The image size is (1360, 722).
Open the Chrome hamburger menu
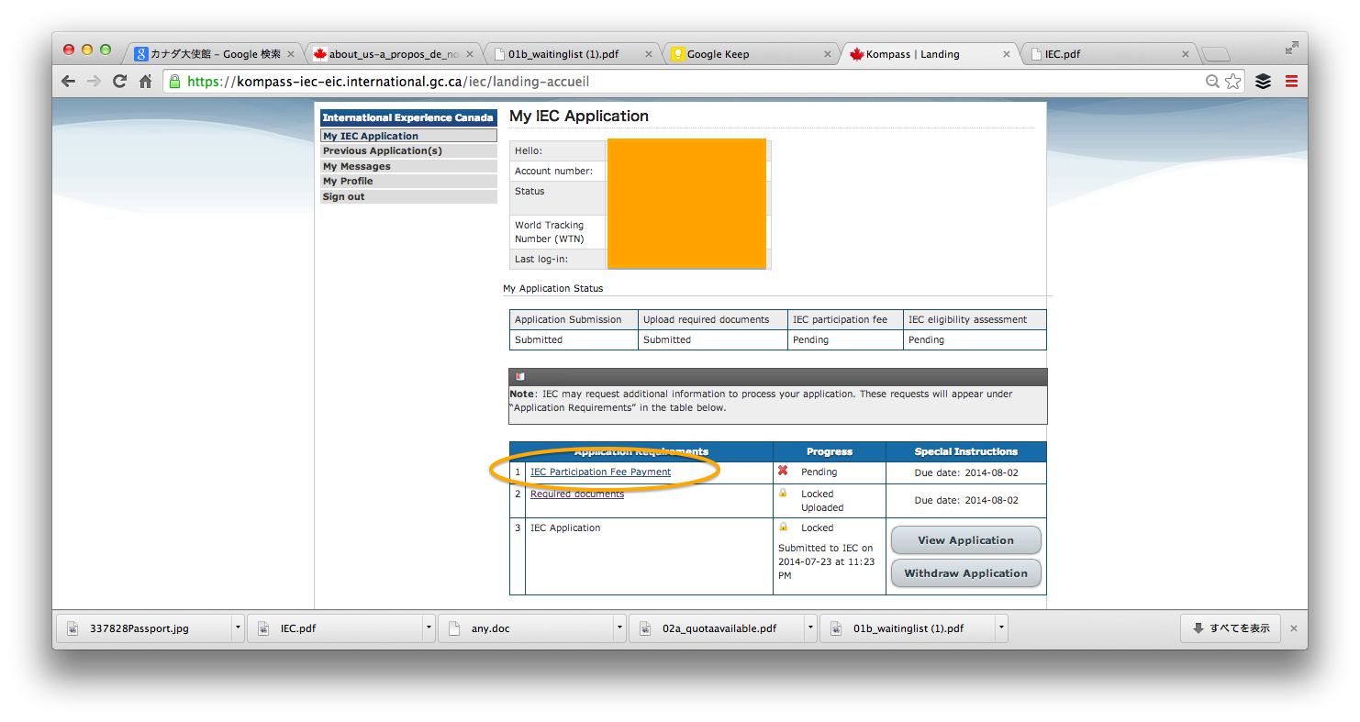click(x=1291, y=82)
